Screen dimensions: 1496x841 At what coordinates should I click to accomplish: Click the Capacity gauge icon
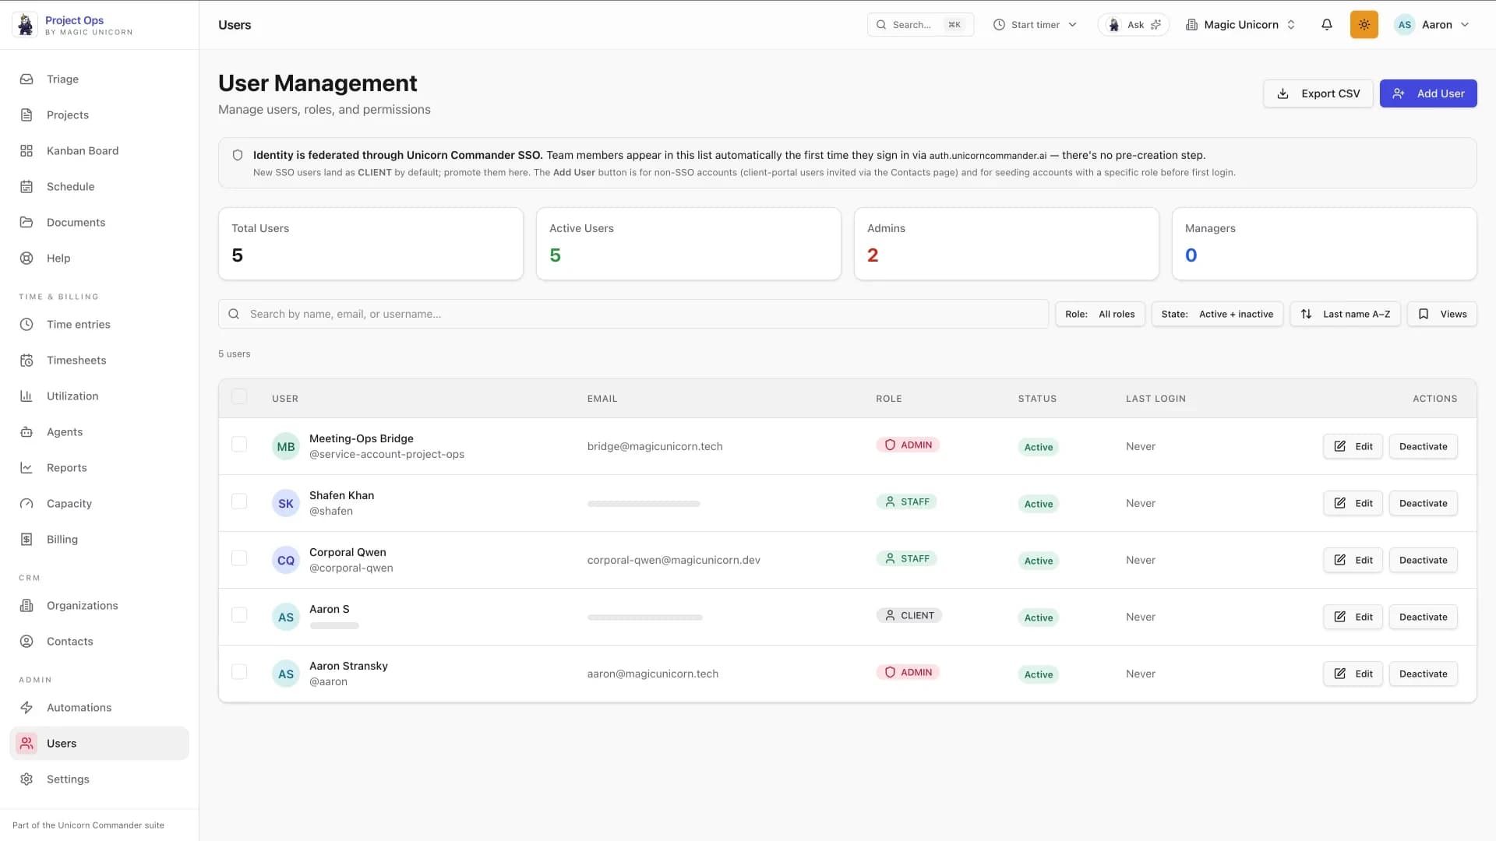point(26,504)
